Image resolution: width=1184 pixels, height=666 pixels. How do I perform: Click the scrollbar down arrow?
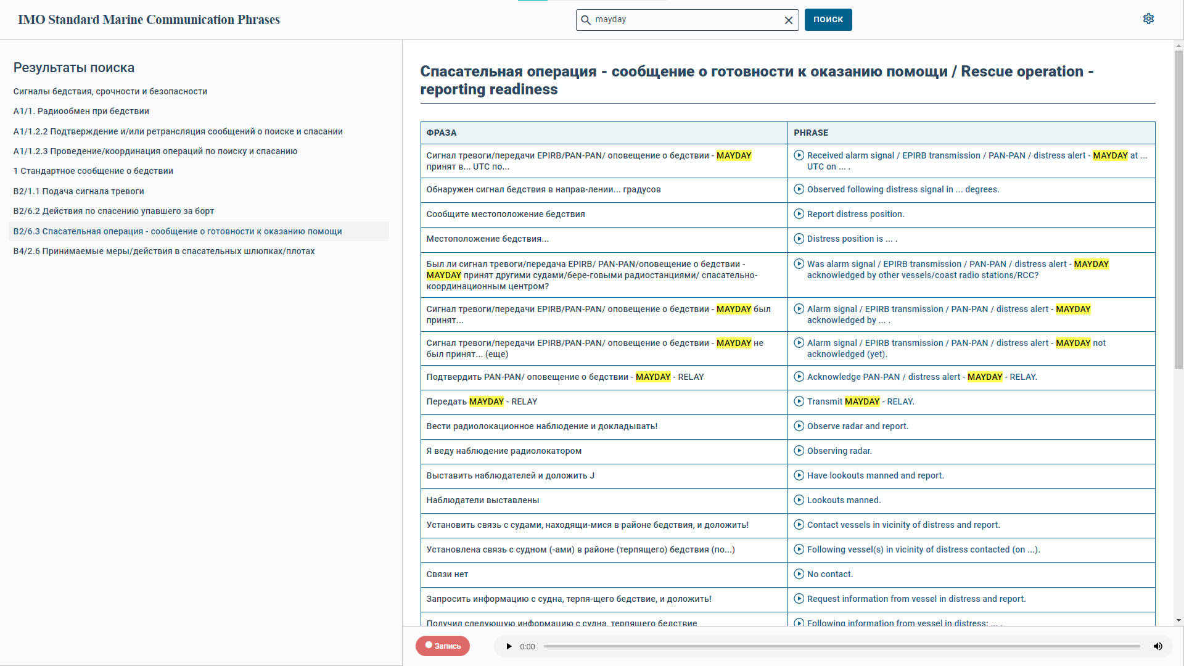[x=1178, y=621]
